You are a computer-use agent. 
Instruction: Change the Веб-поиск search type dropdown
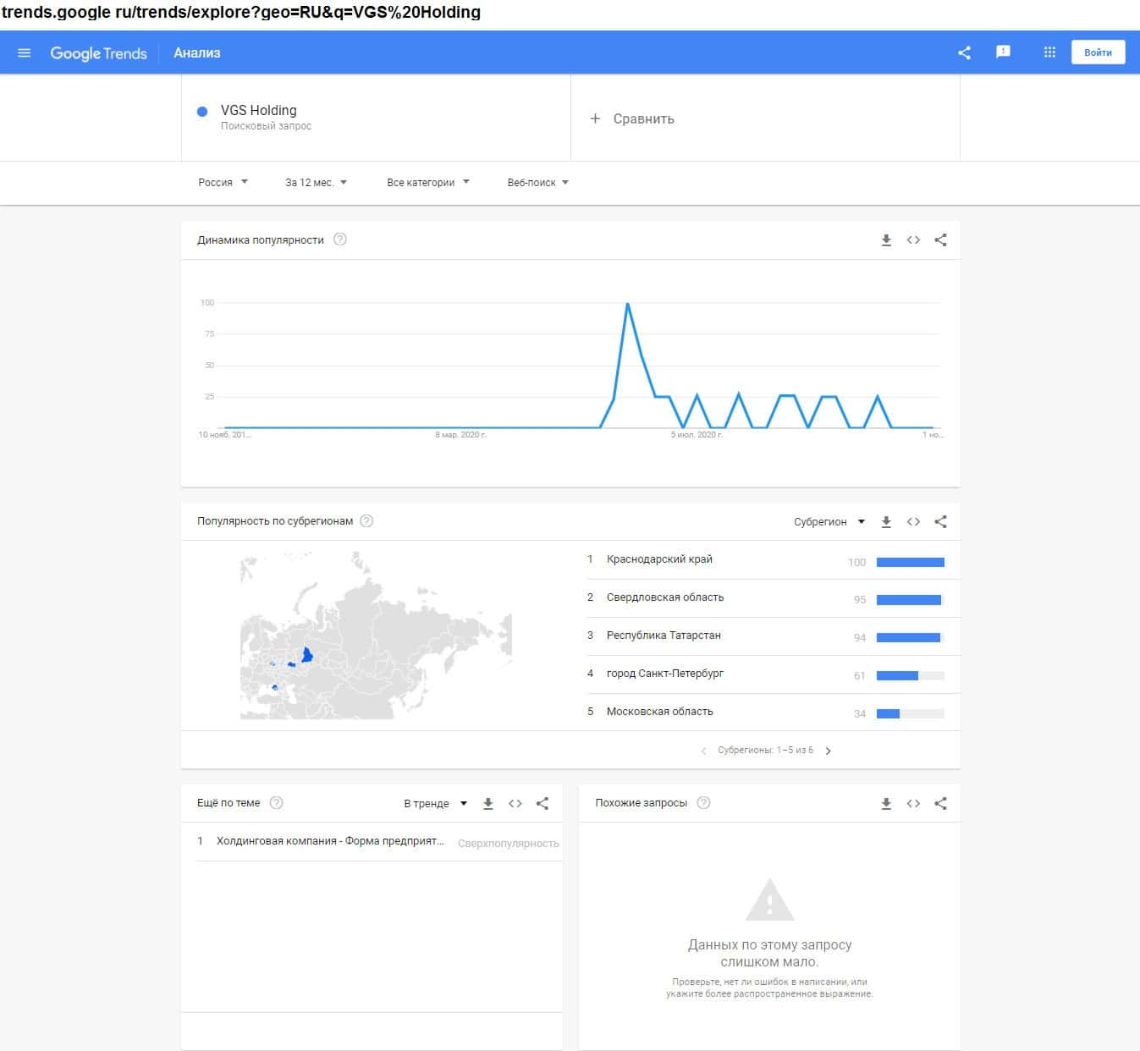pos(537,182)
